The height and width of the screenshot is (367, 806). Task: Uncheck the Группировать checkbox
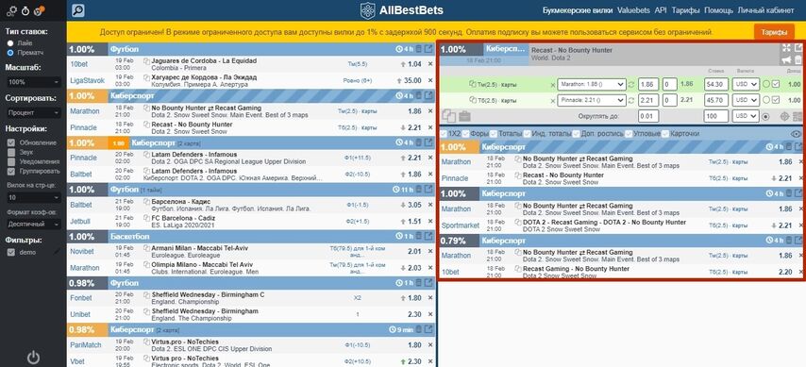coord(11,171)
